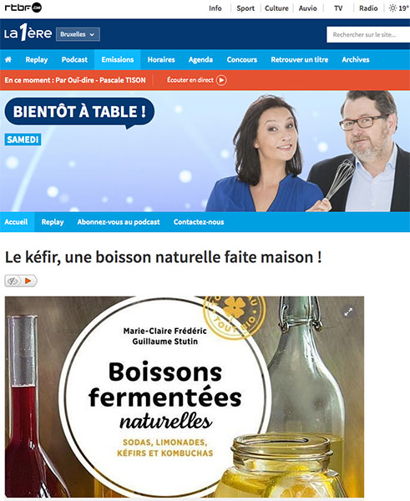Image resolution: width=410 pixels, height=501 pixels.
Task: Switch to the show's Replay tab
Action: 53,222
